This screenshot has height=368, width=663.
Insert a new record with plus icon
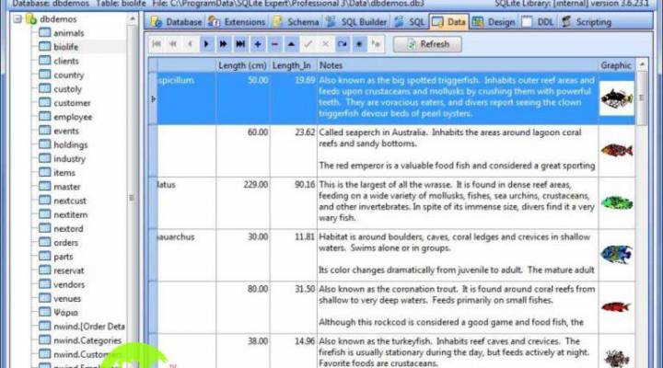click(257, 43)
